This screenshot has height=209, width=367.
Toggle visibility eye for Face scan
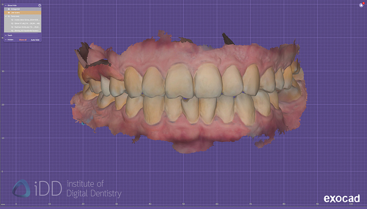pos(9,16)
